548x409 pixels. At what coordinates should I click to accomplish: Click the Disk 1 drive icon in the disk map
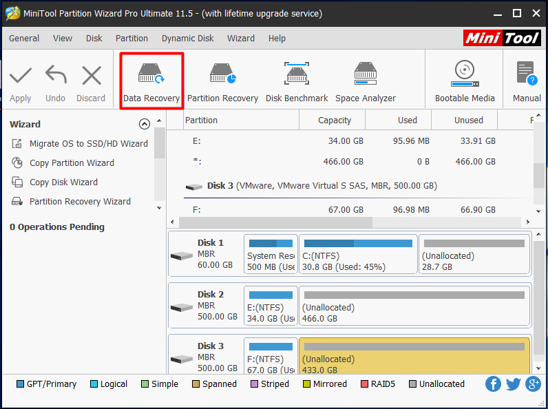point(181,256)
